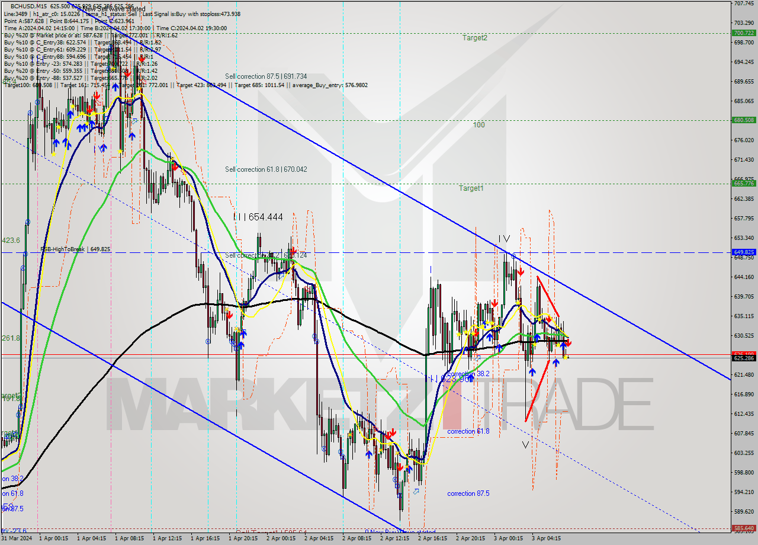The image size is (758, 545).
Task: Click the 'I V' wave marker near channel top
Action: point(503,239)
